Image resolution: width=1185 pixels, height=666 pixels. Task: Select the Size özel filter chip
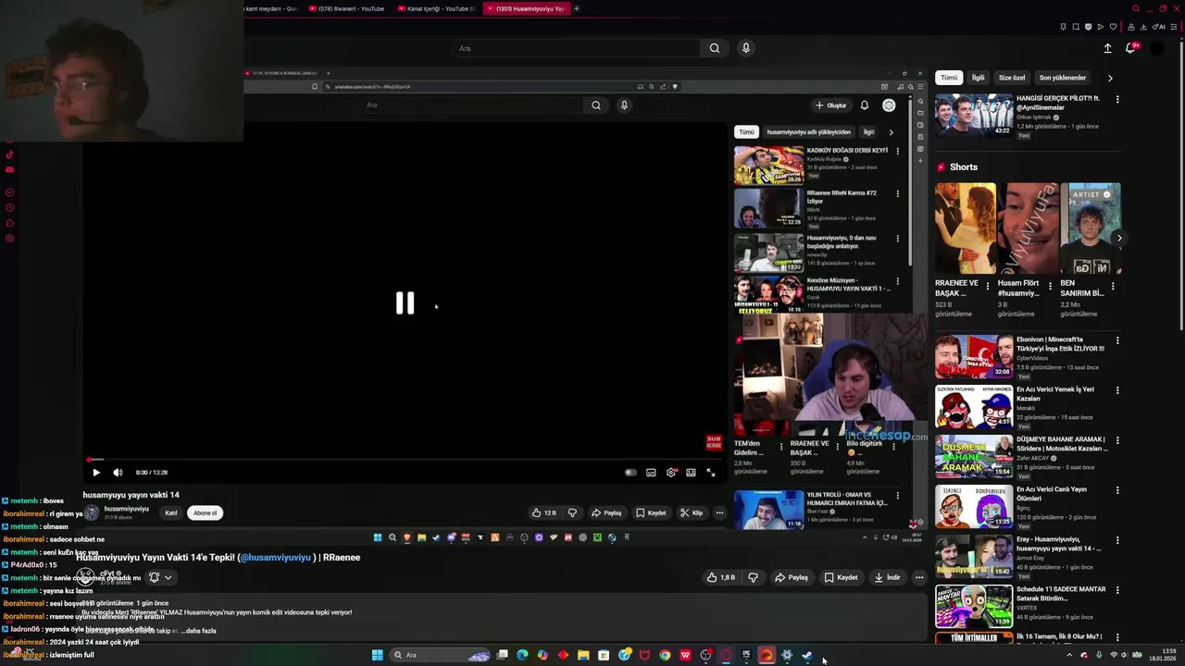1012,78
